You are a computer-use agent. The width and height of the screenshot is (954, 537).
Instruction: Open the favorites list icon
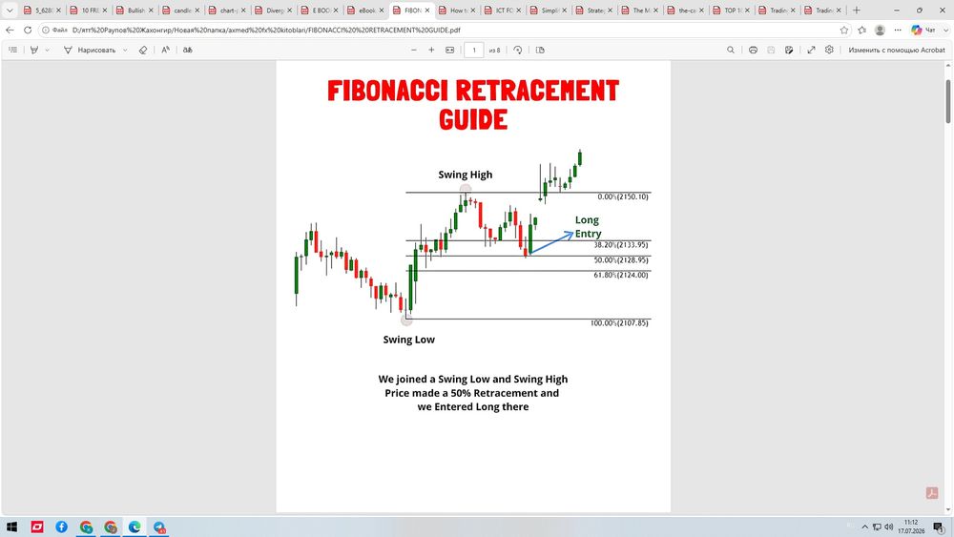(862, 30)
